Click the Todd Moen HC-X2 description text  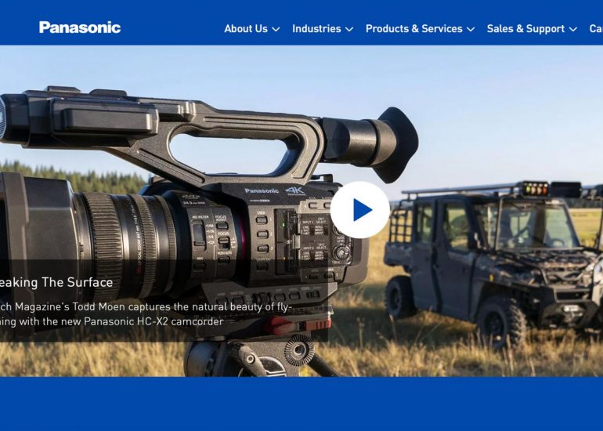click(145, 314)
